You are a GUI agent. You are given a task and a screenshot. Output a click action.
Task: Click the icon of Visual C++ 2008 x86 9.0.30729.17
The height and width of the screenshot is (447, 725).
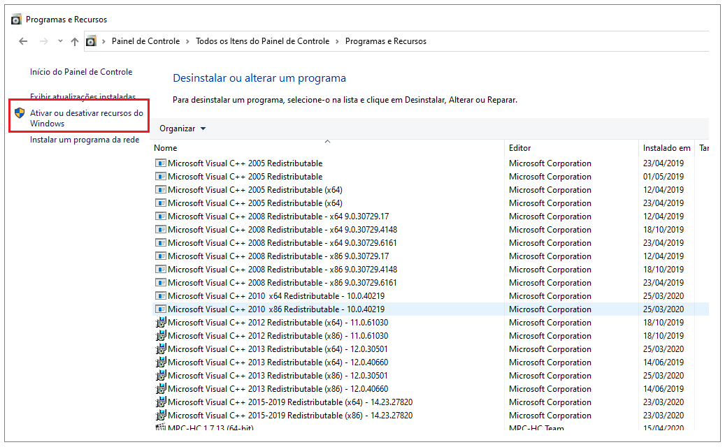coord(160,256)
